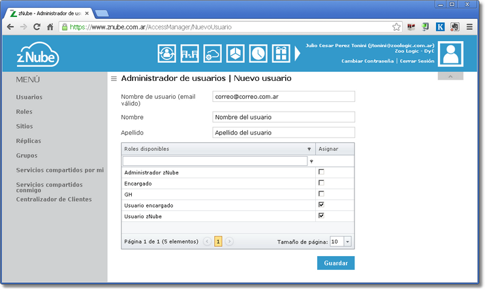Open the Tamaño de página dropdown
The width and height of the screenshot is (485, 290).
point(347,242)
